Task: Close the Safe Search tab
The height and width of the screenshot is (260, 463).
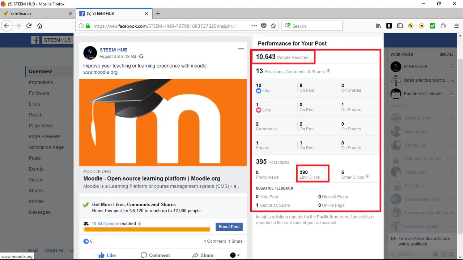Action: pos(70,14)
